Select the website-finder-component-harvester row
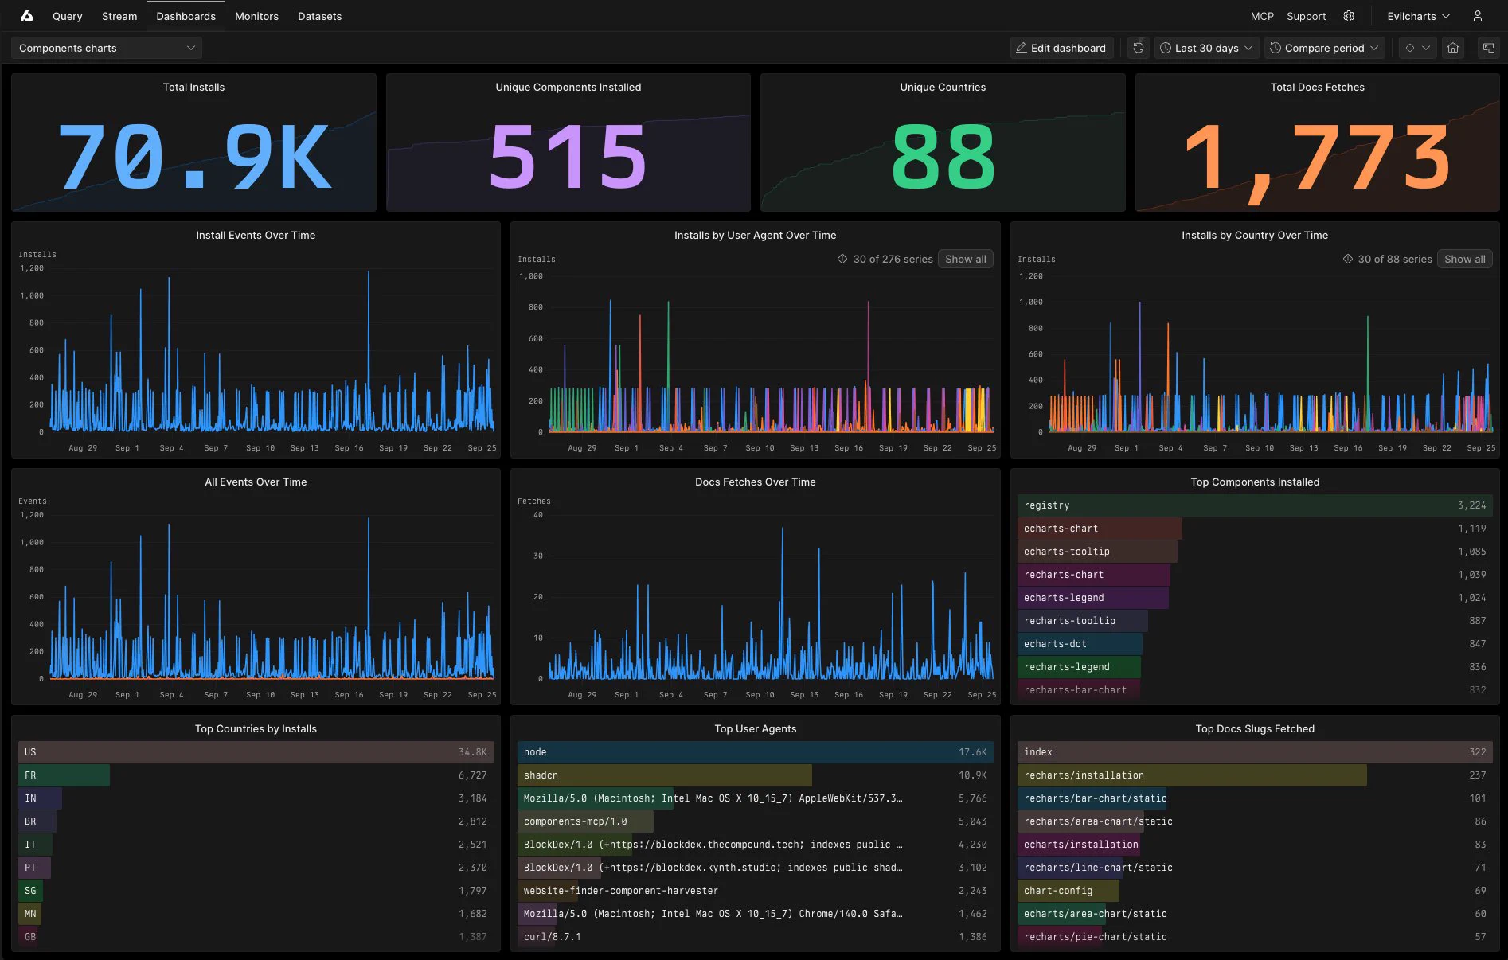 (755, 891)
